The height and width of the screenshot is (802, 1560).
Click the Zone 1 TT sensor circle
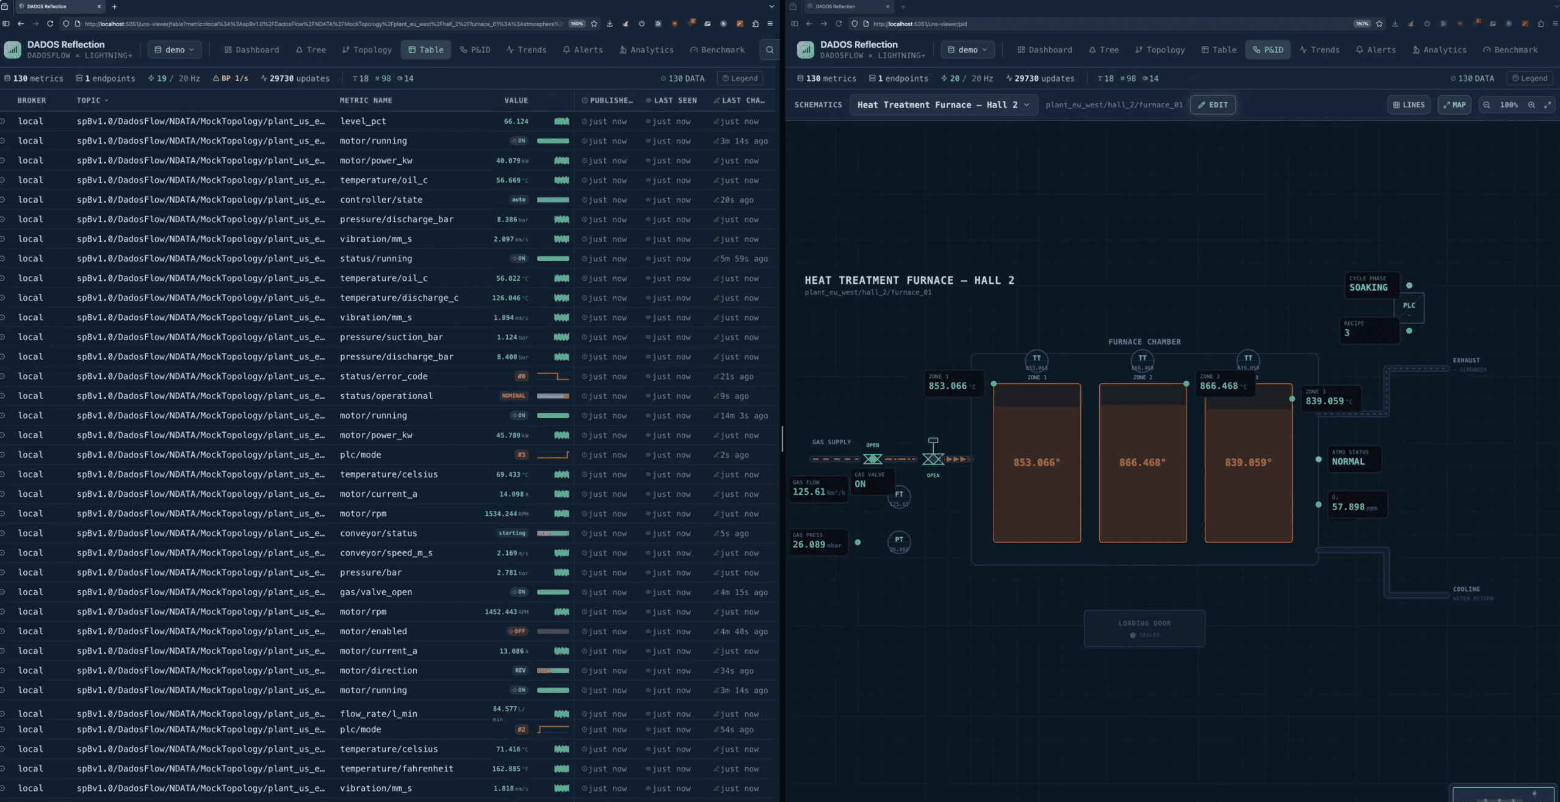click(x=1036, y=360)
